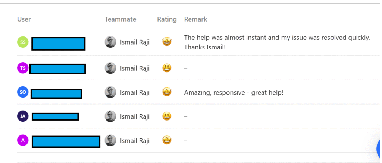This screenshot has height=163, width=382.
Task: Click smiley rating emoji in TS row
Action: (x=167, y=68)
